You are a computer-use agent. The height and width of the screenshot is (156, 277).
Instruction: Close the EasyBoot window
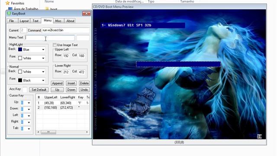coord(87,13)
